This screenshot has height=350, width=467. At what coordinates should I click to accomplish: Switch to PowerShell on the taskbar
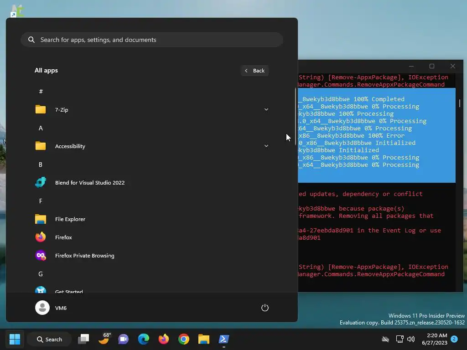point(224,339)
